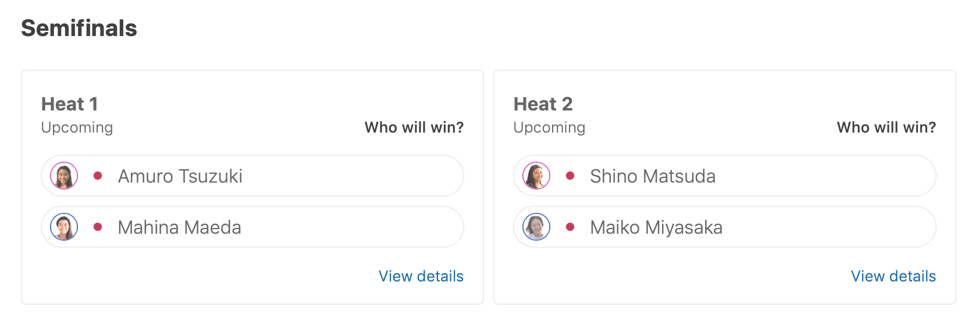Click "Who will win?" in Heat 1
The width and height of the screenshot is (975, 314).
point(414,127)
